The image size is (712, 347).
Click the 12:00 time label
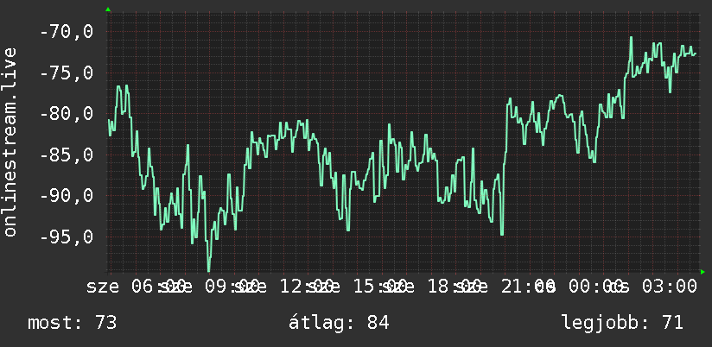click(x=307, y=287)
